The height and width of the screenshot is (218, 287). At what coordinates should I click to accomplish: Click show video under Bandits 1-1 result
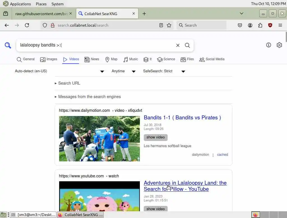[156, 137]
